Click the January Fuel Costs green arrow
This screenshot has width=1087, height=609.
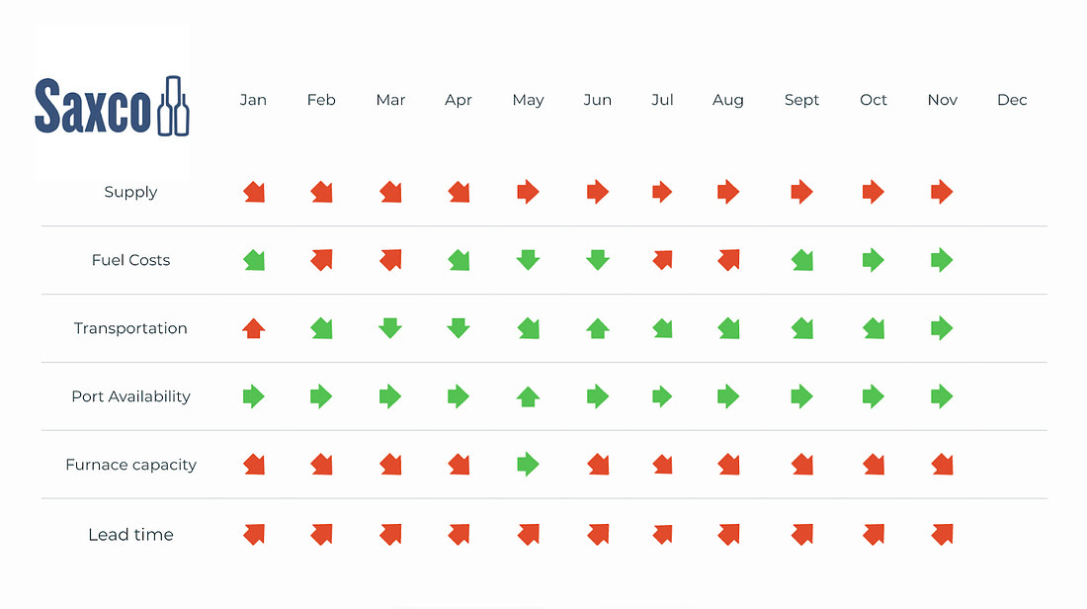tap(254, 260)
